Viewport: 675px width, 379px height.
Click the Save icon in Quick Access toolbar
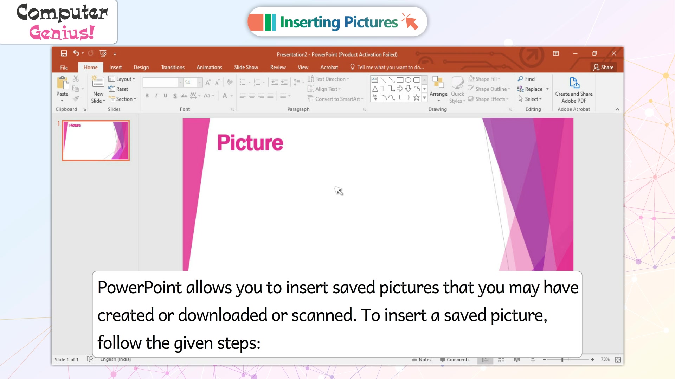pos(64,53)
